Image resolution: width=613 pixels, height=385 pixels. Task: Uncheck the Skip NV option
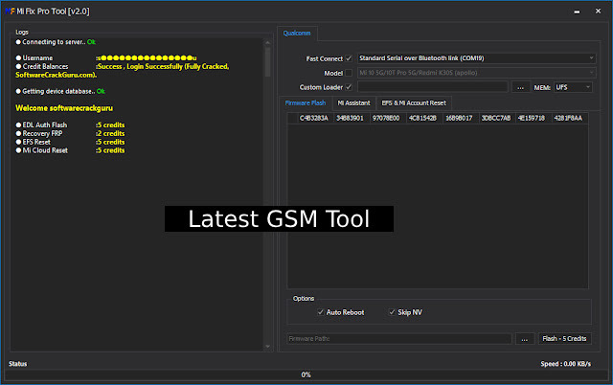392,312
